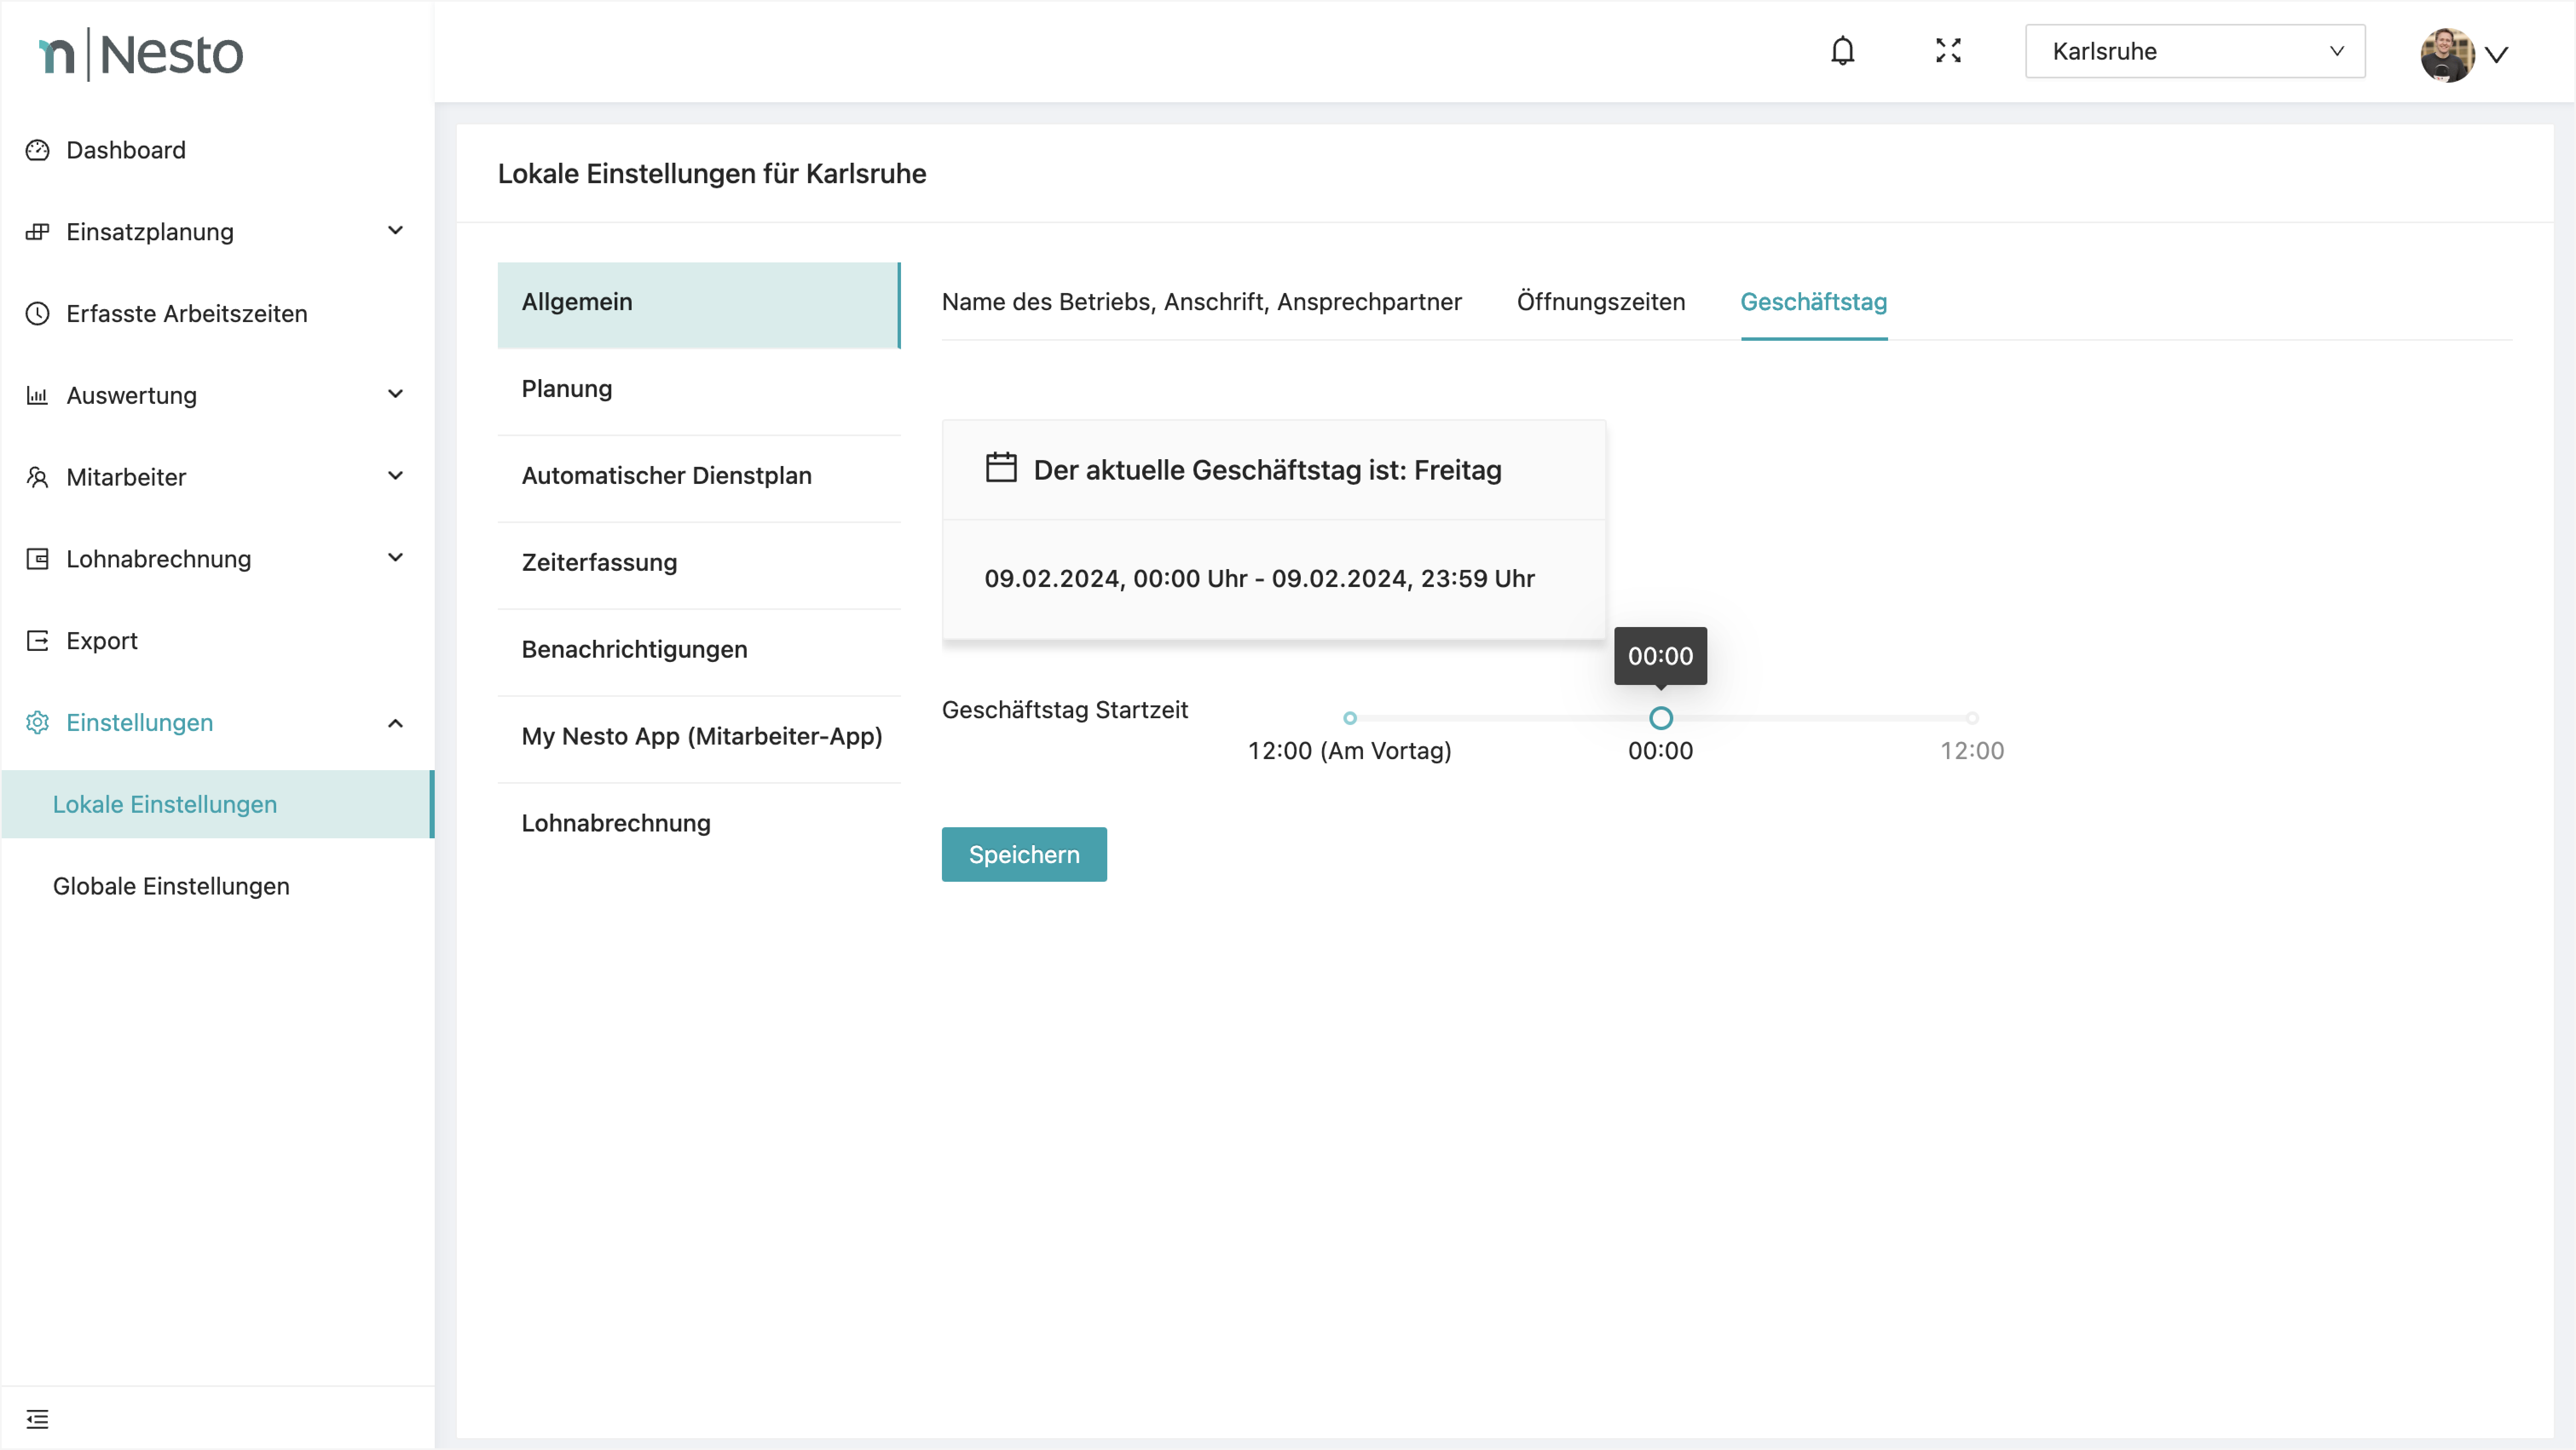Click the Geschäftstag Startzeit slider handle

tap(1660, 717)
